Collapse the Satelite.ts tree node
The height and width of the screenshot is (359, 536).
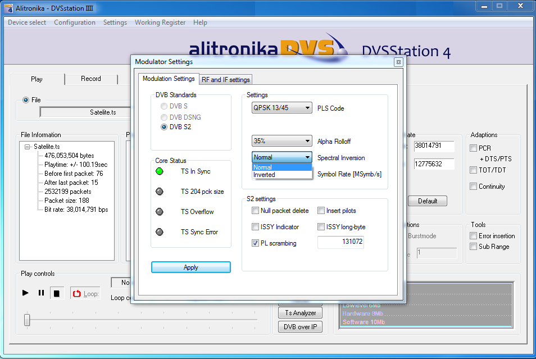(27, 147)
